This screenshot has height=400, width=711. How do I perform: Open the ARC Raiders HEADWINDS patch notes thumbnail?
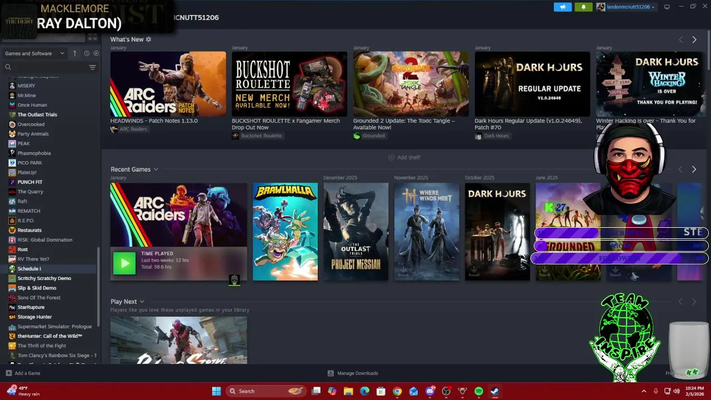click(x=168, y=84)
